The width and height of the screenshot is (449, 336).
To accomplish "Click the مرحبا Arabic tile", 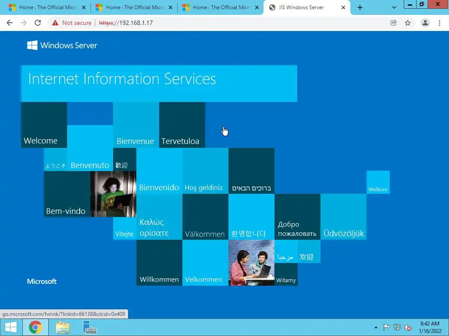I will tap(286, 252).
